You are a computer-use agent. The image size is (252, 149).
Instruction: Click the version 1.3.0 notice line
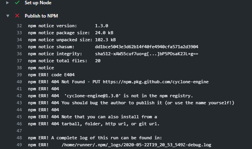pyautogui.click(x=68, y=26)
